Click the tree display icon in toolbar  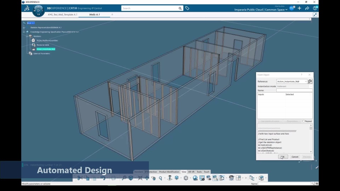tap(252, 178)
